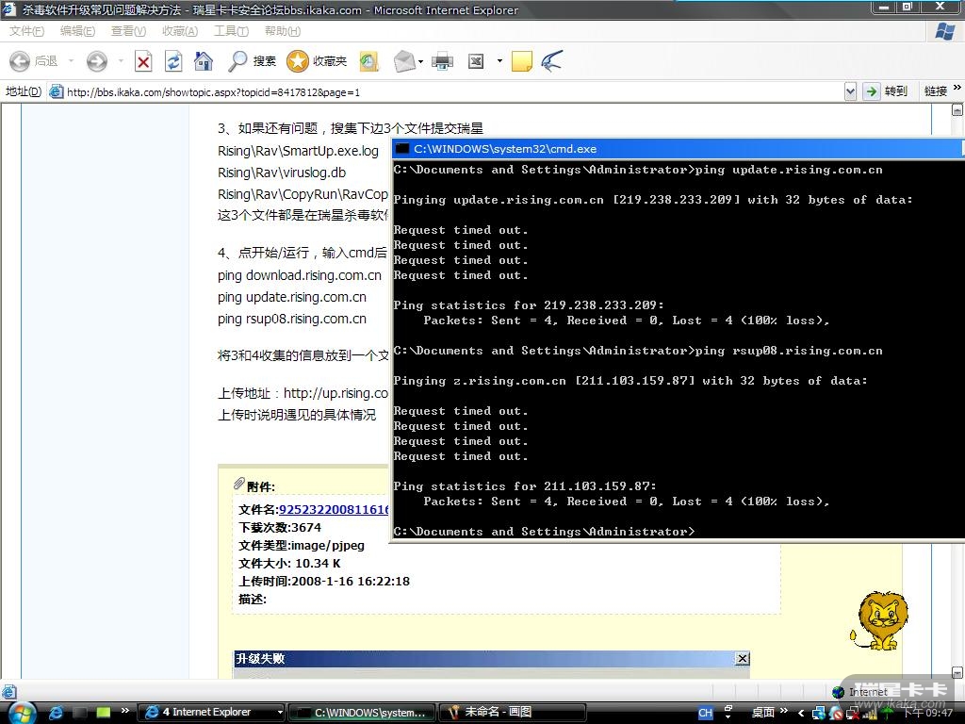
Task: Show hidden system tray icons
Action: click(801, 713)
